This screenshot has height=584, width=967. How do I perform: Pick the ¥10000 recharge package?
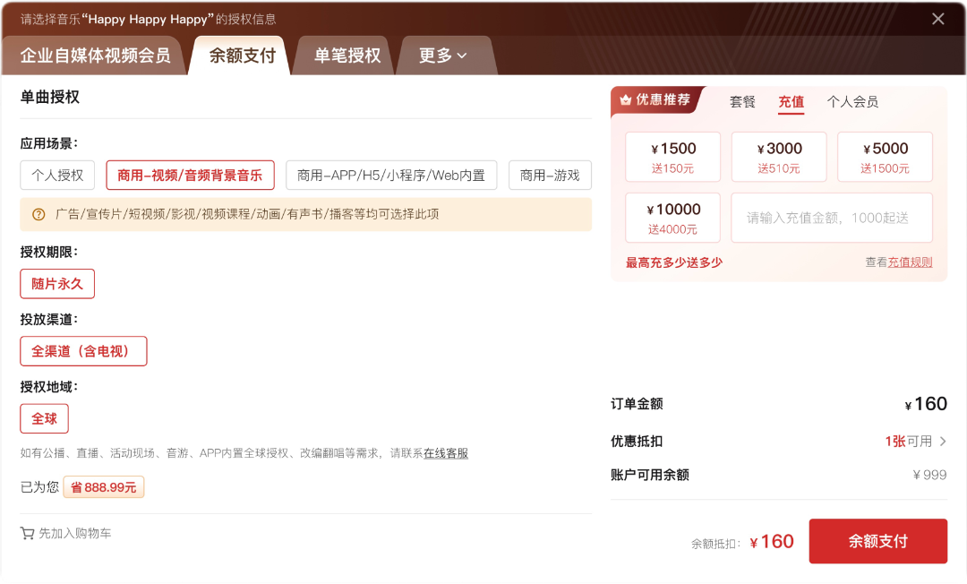tap(672, 218)
